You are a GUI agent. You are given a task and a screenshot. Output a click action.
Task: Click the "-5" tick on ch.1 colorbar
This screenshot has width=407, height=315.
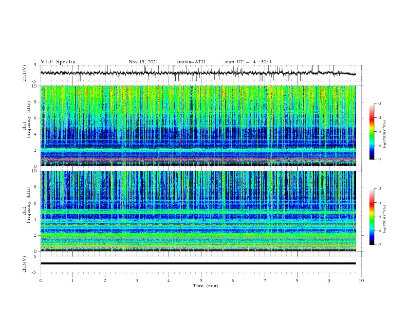click(379, 132)
